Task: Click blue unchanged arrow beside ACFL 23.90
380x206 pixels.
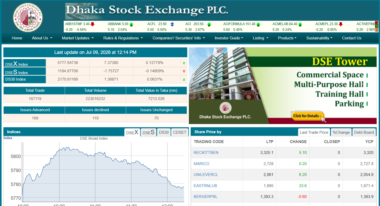Action: (x=172, y=24)
